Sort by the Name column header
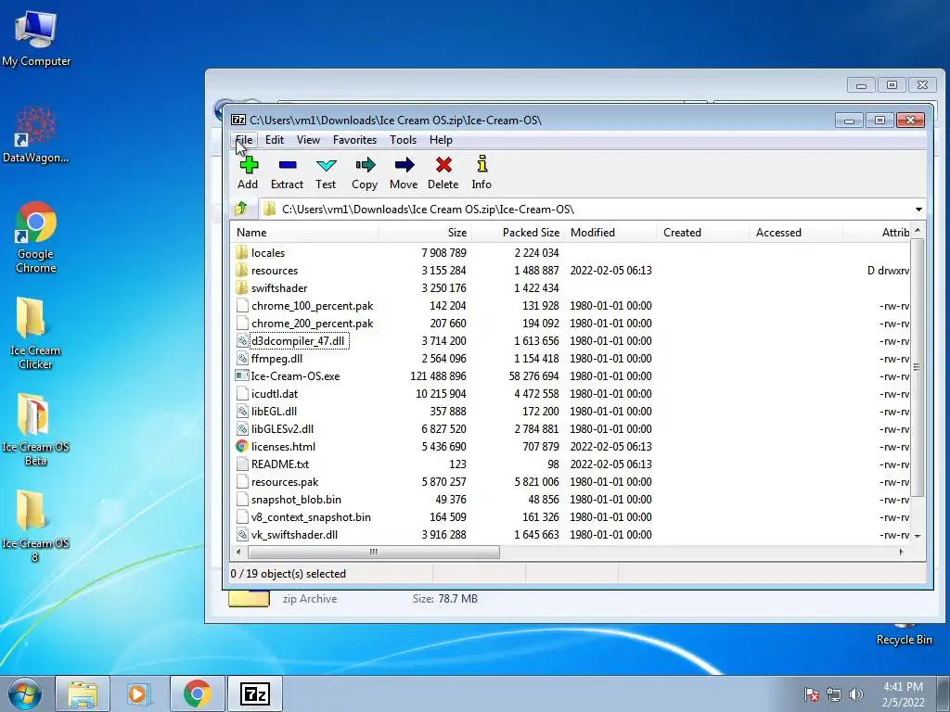This screenshot has height=712, width=950. pyautogui.click(x=304, y=233)
